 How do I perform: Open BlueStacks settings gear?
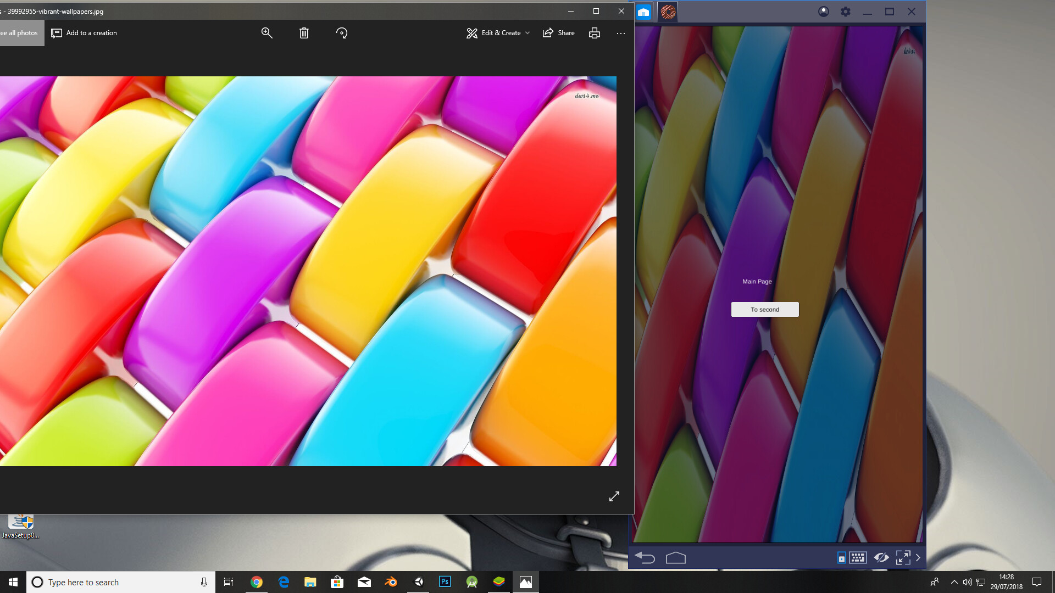coord(845,11)
